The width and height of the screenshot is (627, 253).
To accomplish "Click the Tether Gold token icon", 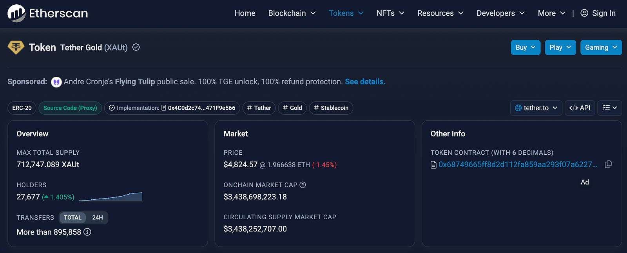I will pyautogui.click(x=16, y=47).
